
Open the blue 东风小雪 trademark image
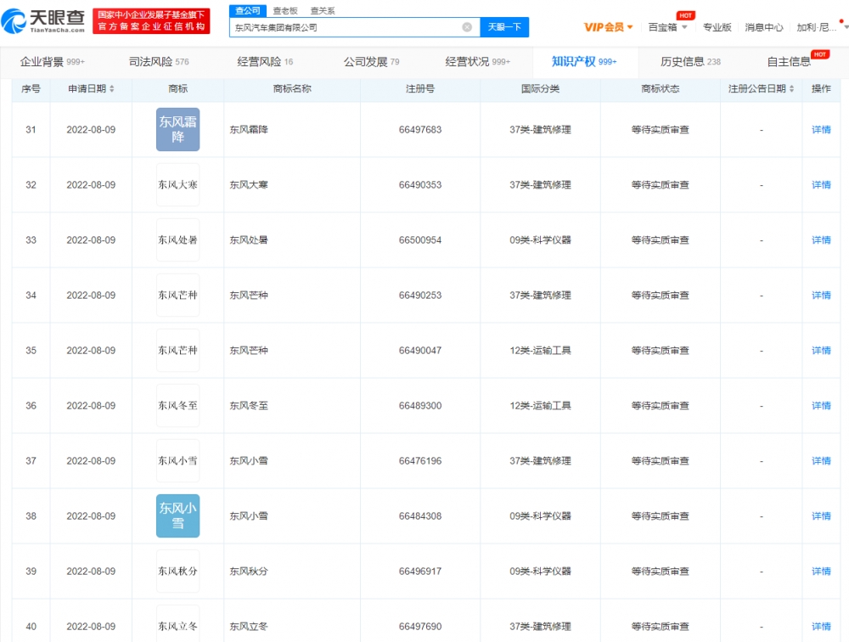(177, 515)
